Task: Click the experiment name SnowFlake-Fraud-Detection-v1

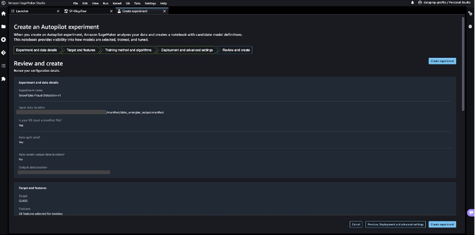Action: 39,96
